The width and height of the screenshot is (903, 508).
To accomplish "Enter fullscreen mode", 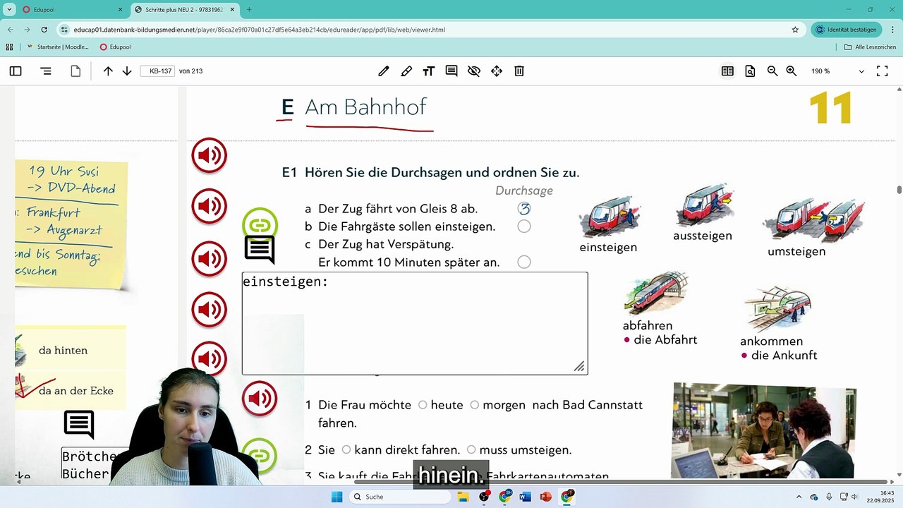I will 882,71.
